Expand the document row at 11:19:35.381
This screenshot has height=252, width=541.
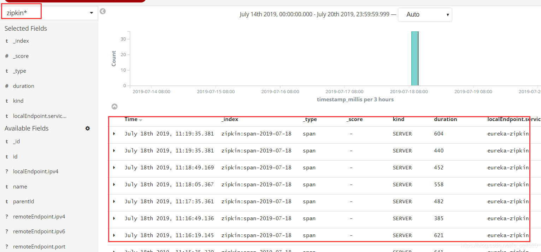click(x=114, y=133)
